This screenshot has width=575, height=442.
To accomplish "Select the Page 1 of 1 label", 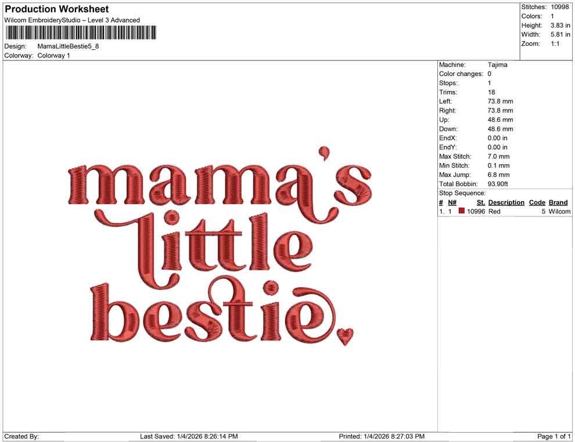I will click(x=552, y=436).
